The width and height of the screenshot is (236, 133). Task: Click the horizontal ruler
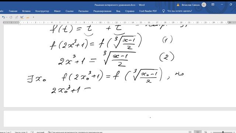(119, 23)
